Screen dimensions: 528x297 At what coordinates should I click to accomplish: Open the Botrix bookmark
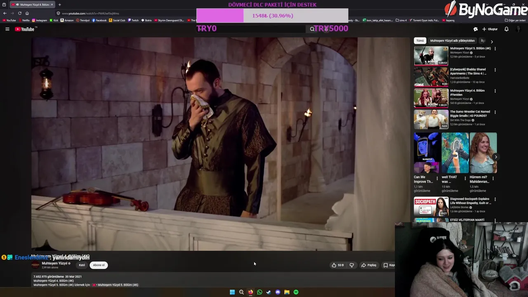click(146, 20)
